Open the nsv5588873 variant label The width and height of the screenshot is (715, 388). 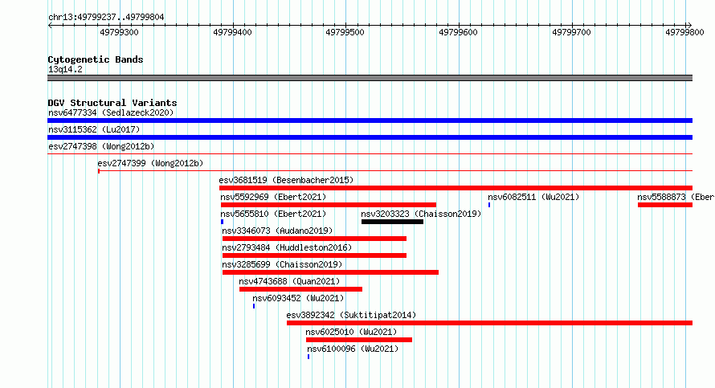(x=676, y=197)
